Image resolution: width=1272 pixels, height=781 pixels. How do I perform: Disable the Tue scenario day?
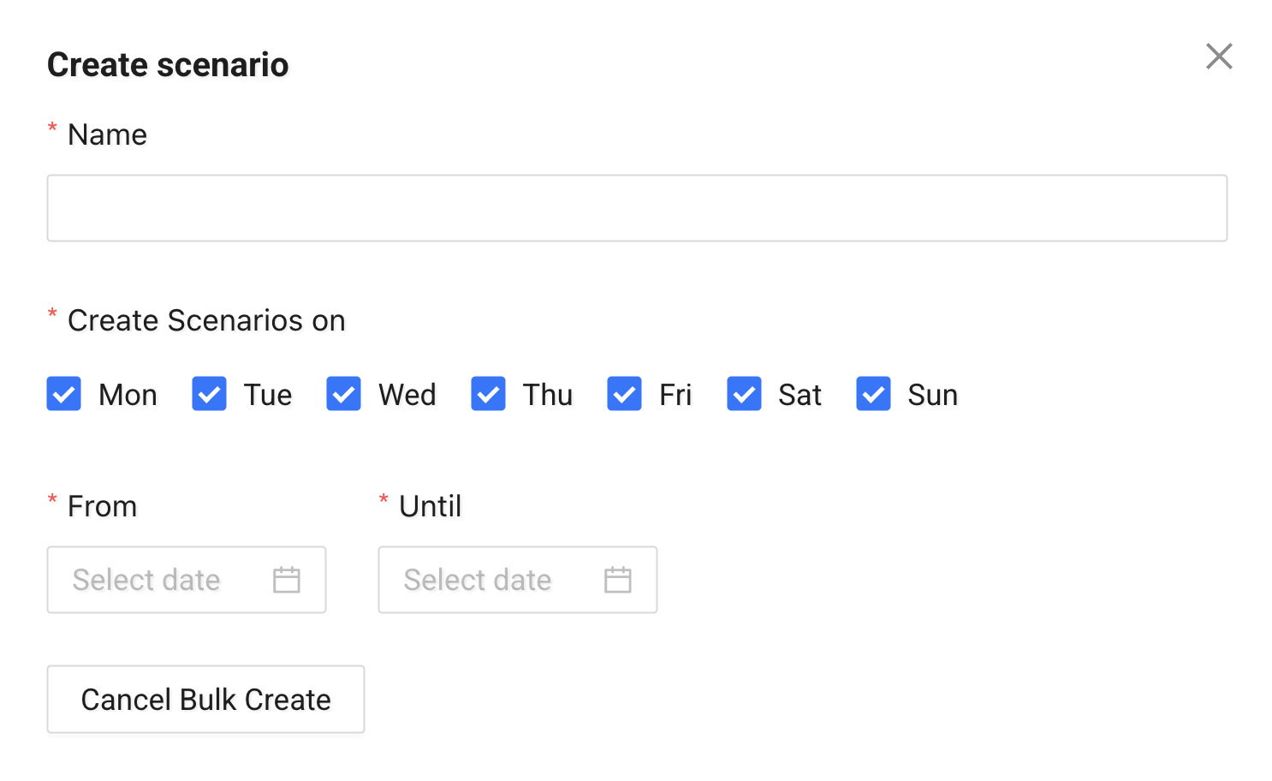209,394
